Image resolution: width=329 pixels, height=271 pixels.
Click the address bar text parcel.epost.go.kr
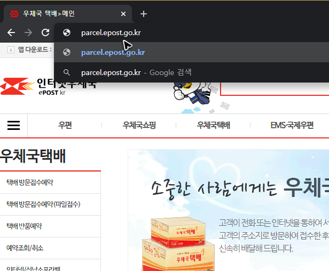[x=111, y=32]
